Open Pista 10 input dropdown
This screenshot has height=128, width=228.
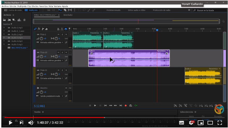[x=51, y=61]
